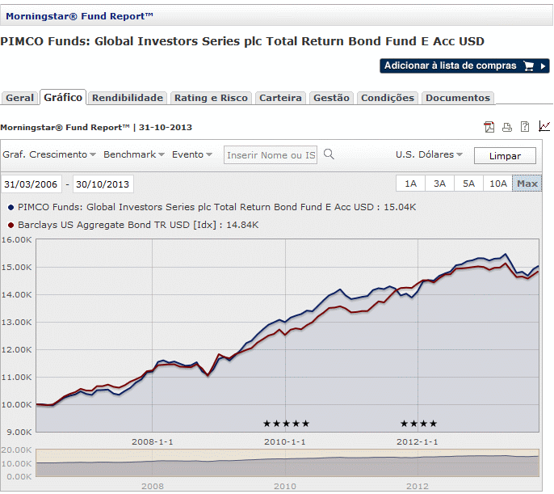Viewport: 554px width, 494px height.
Task: Click the fund title heading
Action: (242, 41)
